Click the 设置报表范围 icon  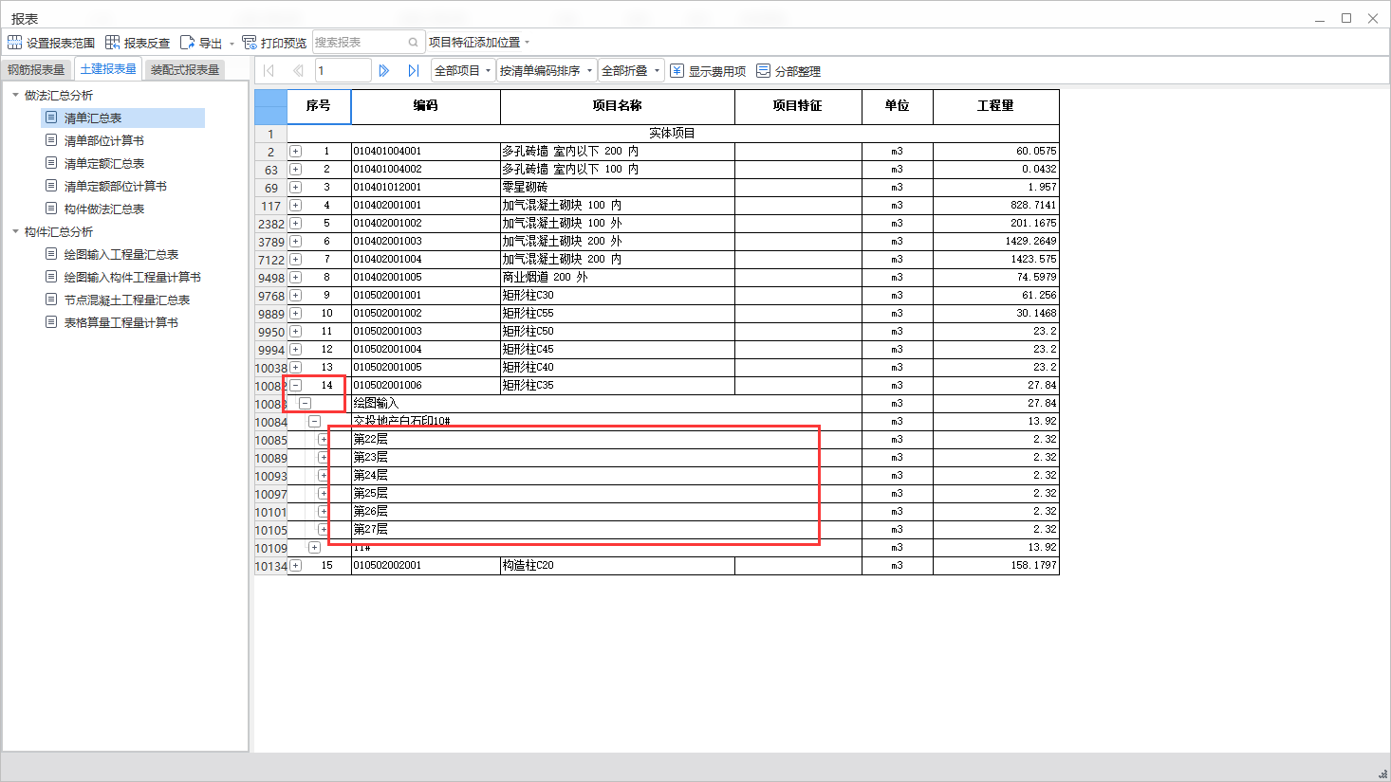click(x=14, y=43)
